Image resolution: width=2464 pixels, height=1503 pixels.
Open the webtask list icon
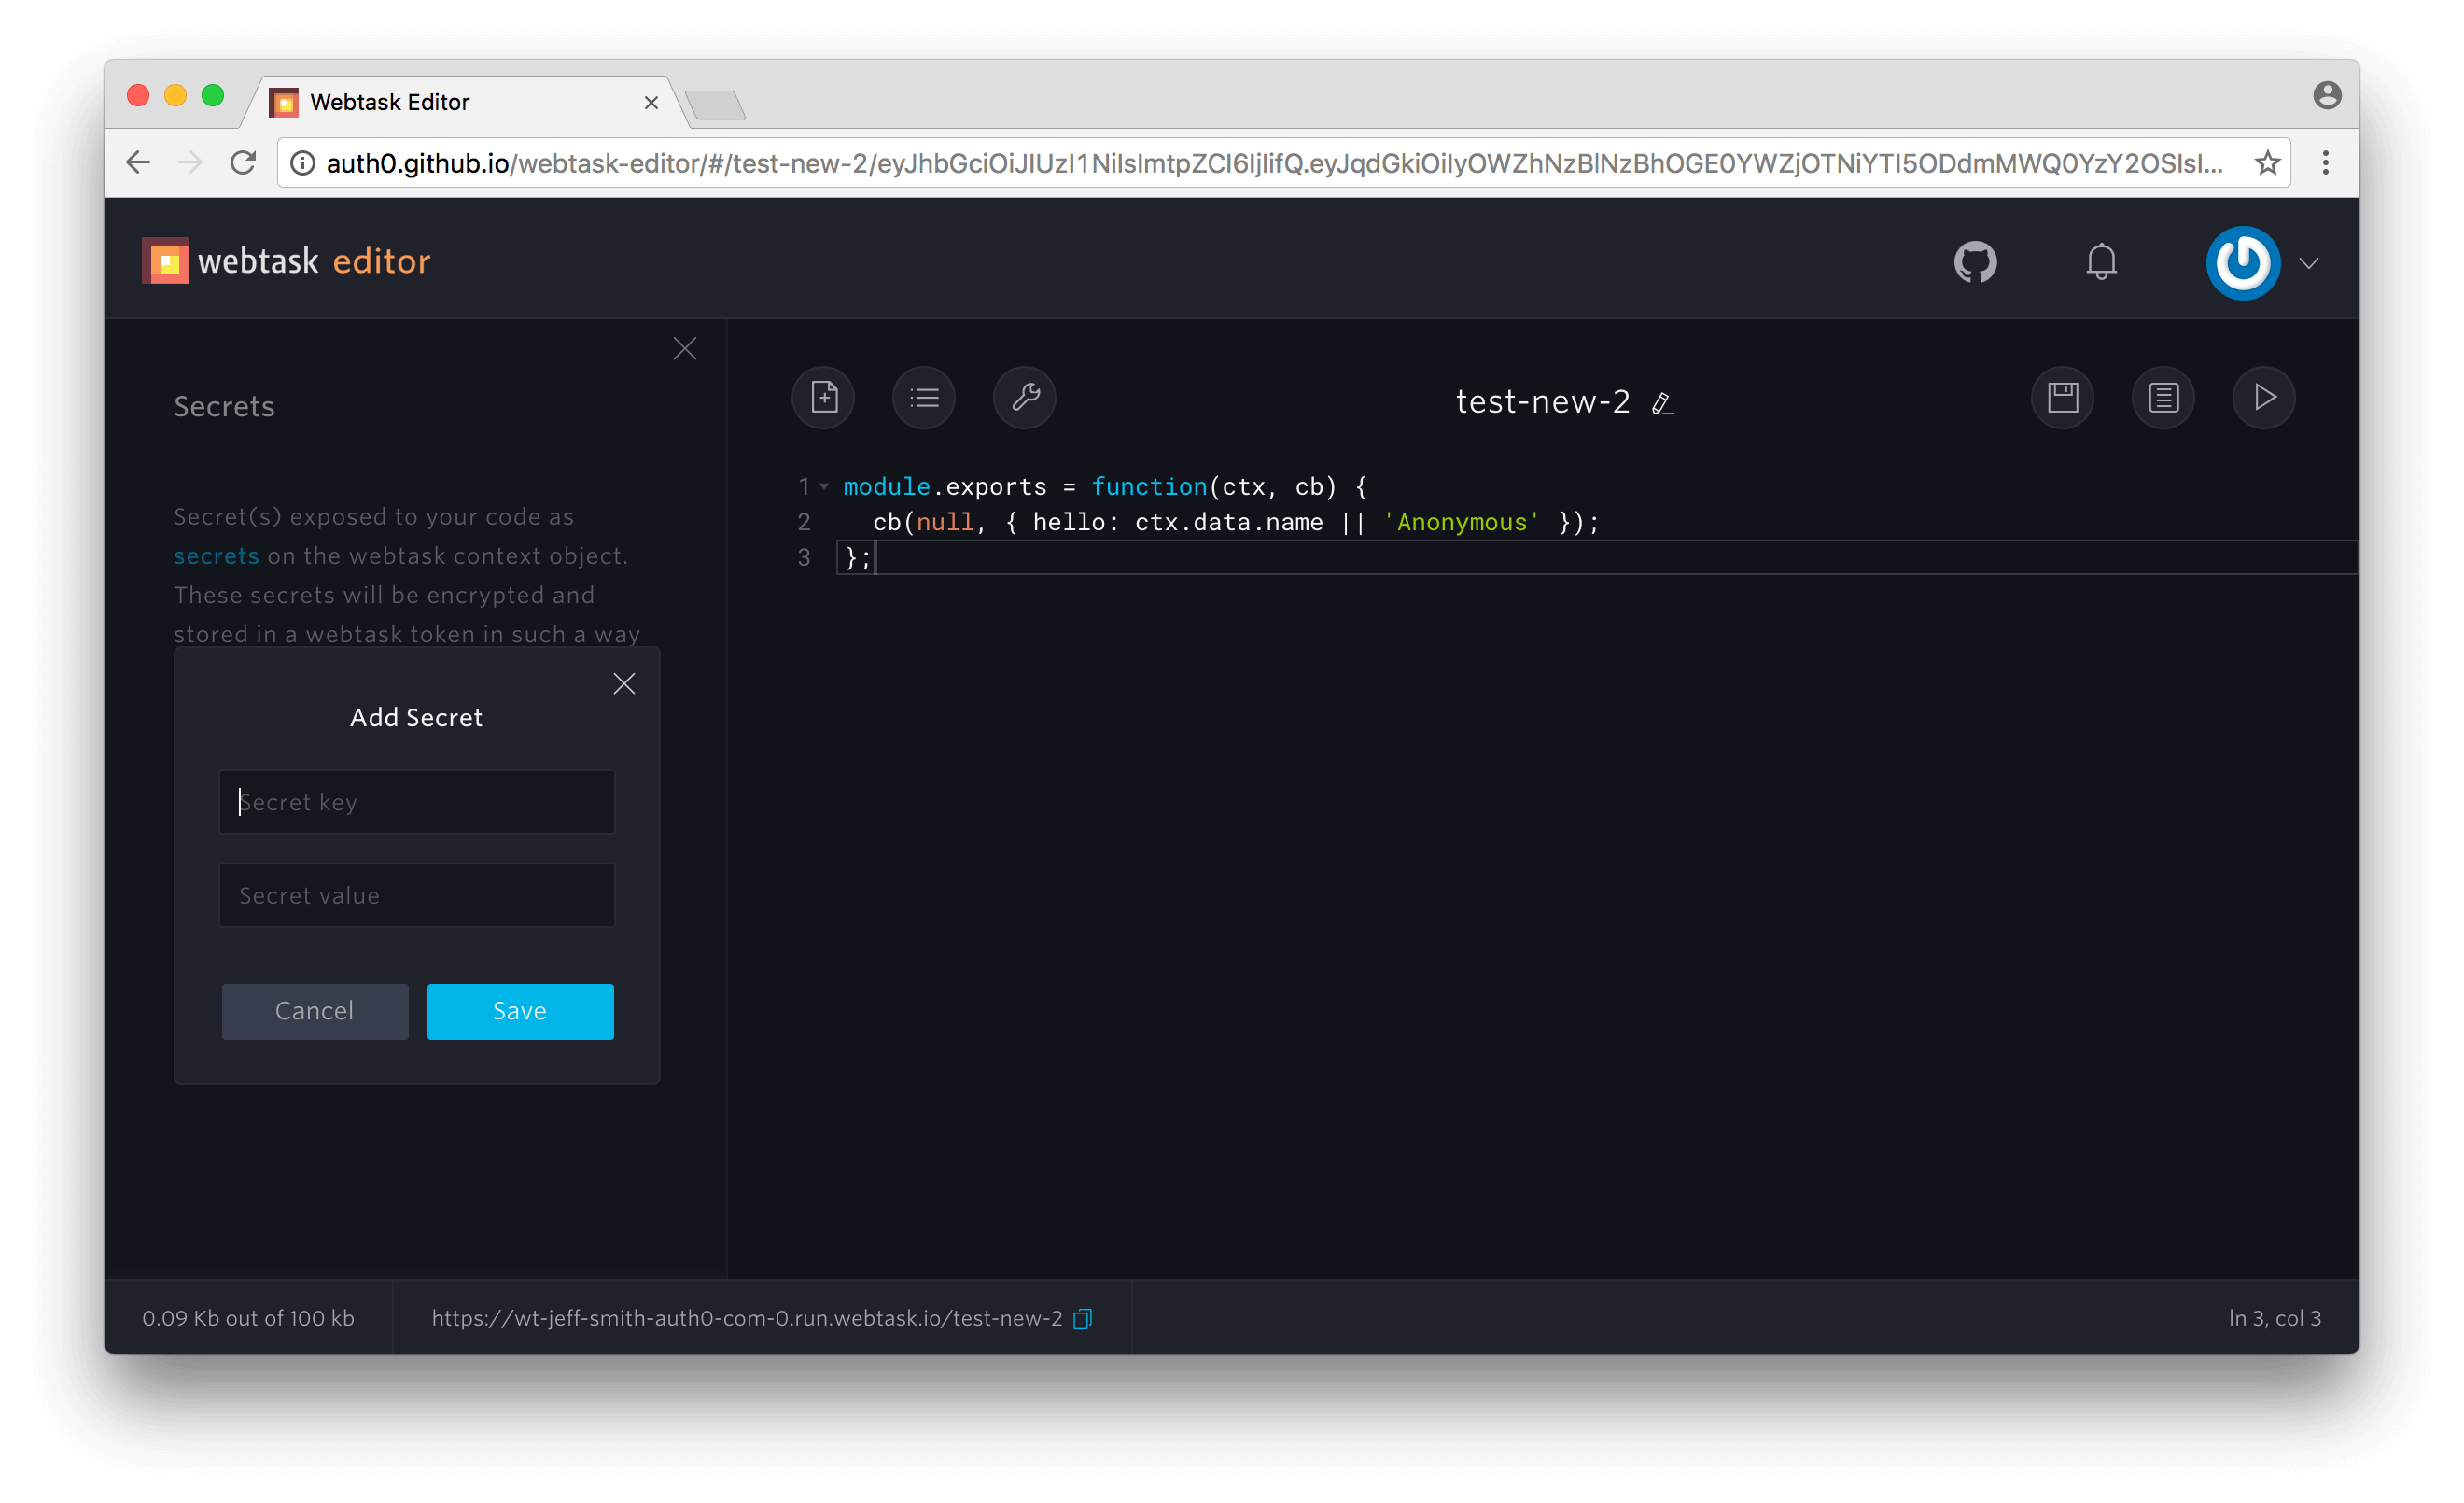click(924, 398)
